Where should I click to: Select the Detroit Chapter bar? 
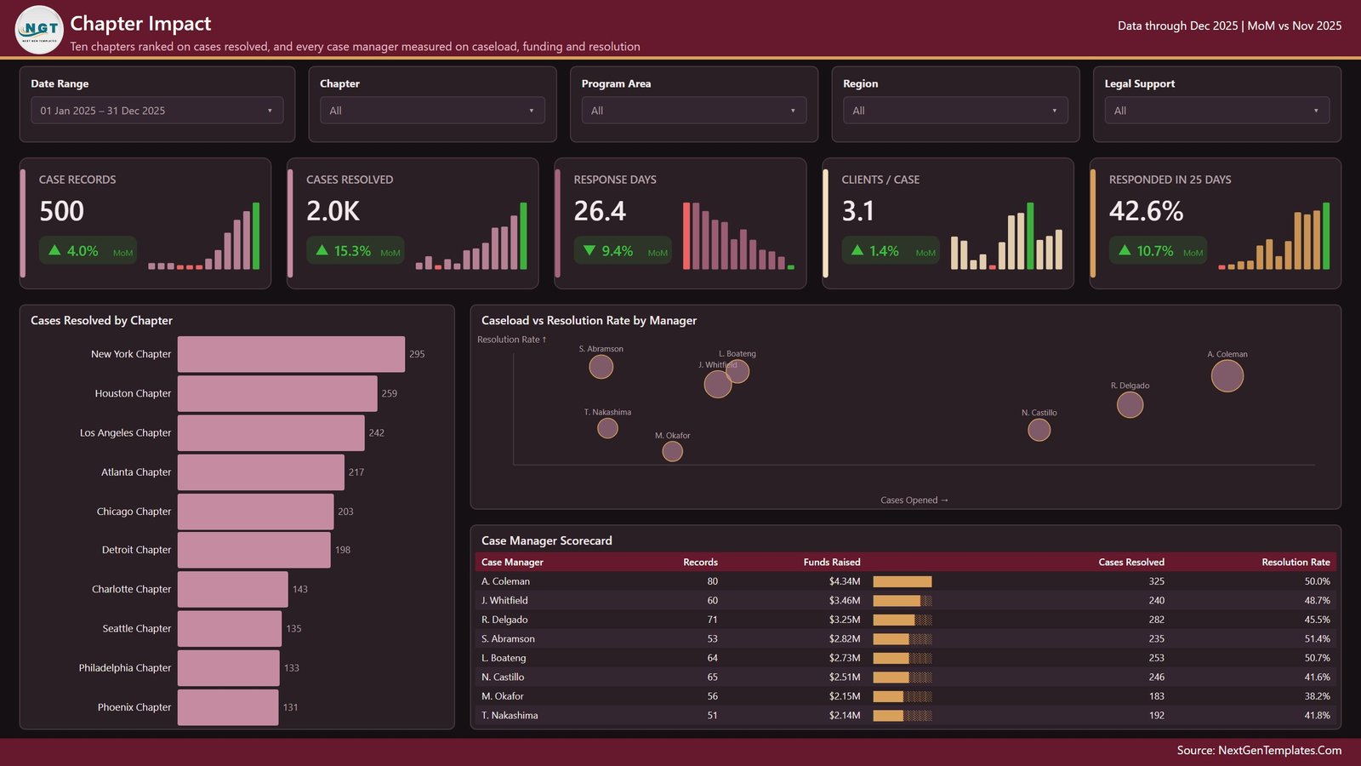[253, 550]
